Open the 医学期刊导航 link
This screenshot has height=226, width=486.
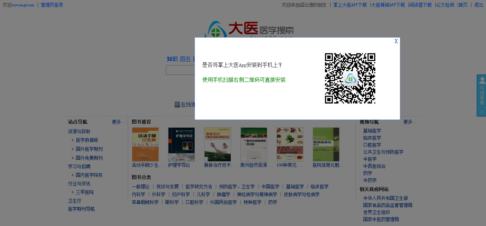click(81, 209)
